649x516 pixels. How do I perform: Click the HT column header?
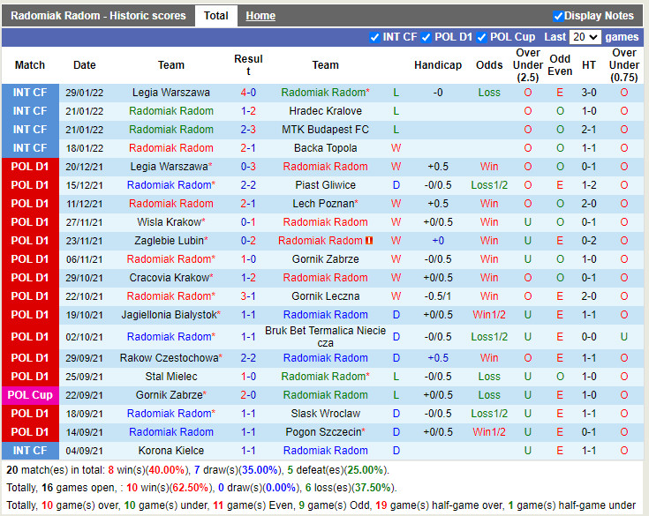589,65
